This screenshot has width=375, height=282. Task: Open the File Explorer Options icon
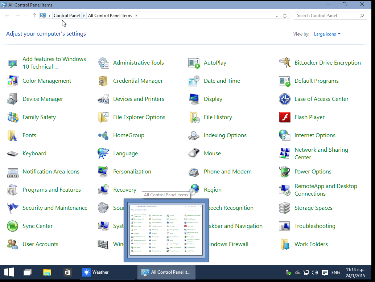click(103, 117)
